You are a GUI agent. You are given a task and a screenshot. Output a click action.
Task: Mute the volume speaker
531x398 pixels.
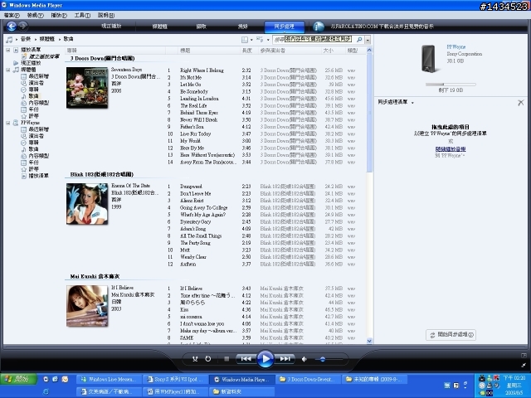(304, 359)
